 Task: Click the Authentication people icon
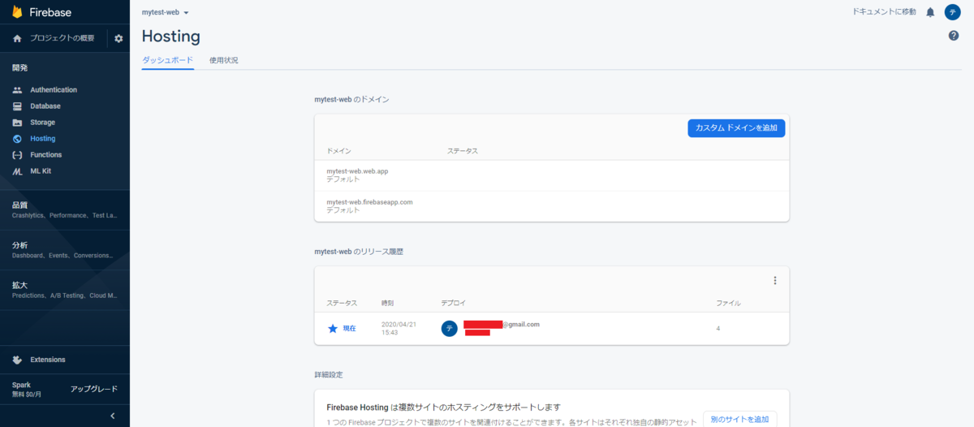(x=17, y=90)
